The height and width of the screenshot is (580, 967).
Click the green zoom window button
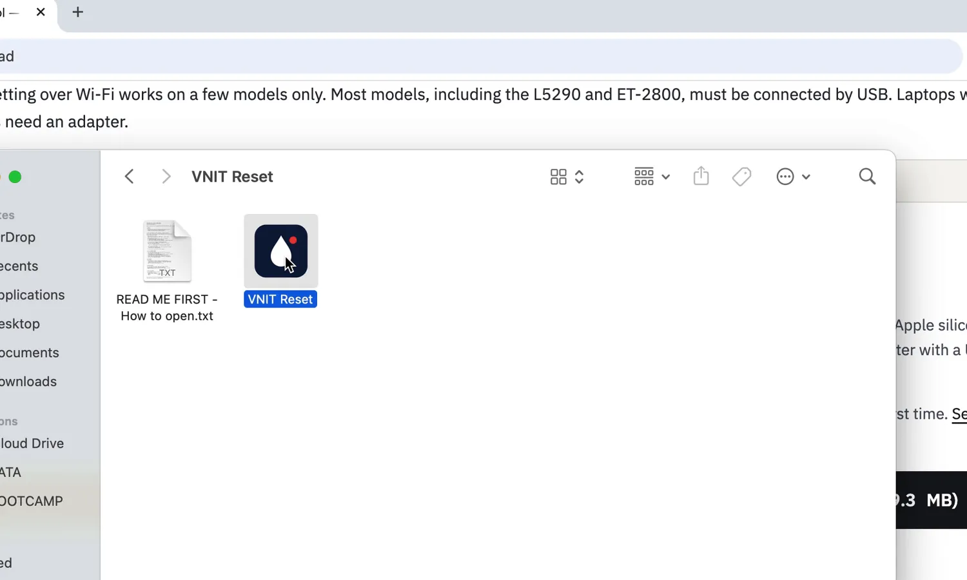tap(15, 177)
